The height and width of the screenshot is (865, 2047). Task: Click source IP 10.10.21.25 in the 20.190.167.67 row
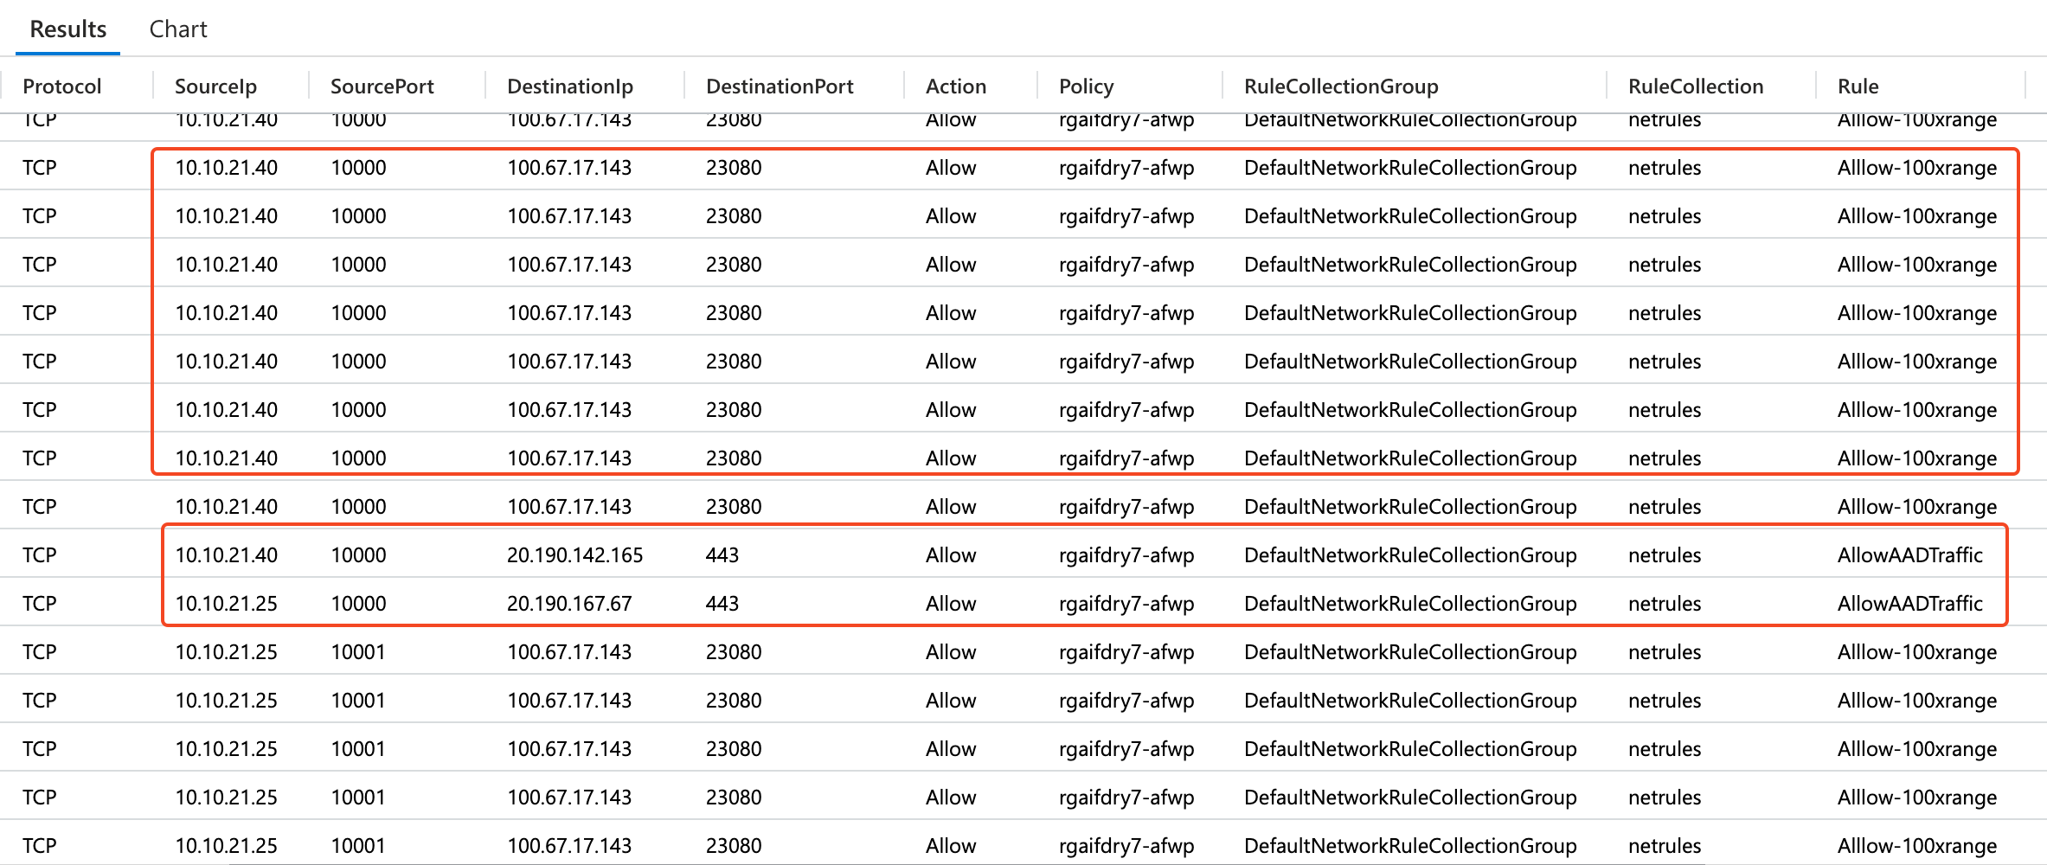(226, 604)
